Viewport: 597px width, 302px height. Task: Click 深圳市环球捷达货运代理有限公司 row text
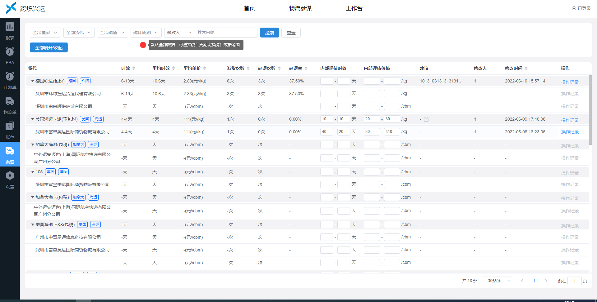(68, 94)
